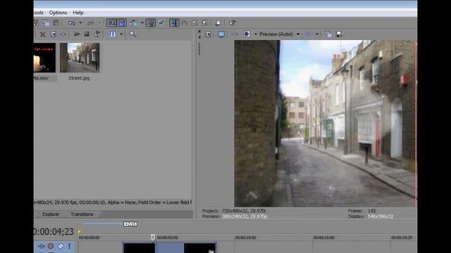Toggle Lock Envelopes to Events

tap(151, 22)
